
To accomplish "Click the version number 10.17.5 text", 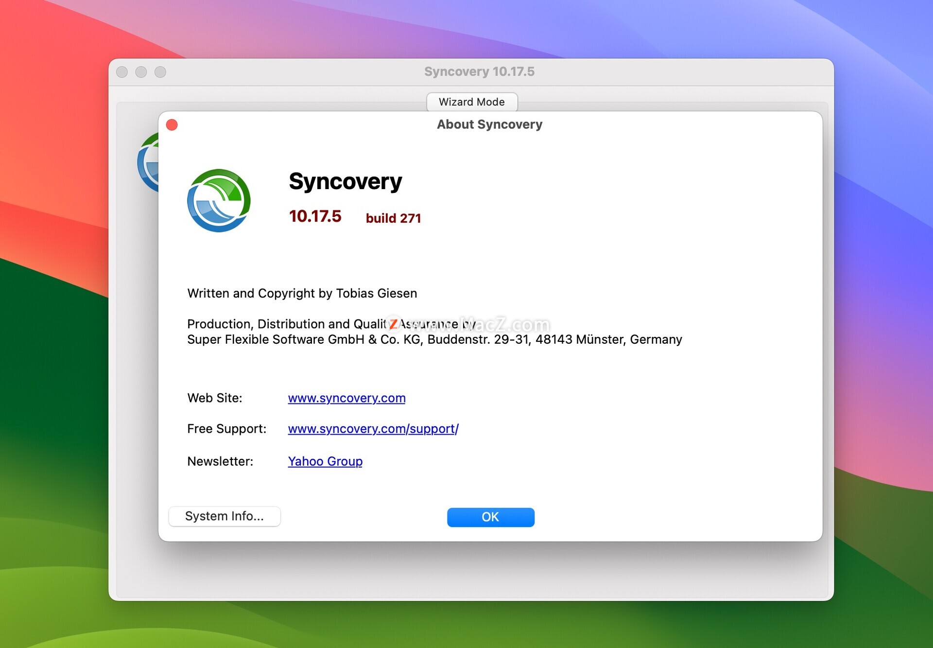I will (x=315, y=216).
